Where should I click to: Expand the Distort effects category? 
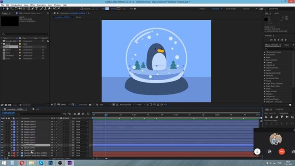click(x=265, y=71)
